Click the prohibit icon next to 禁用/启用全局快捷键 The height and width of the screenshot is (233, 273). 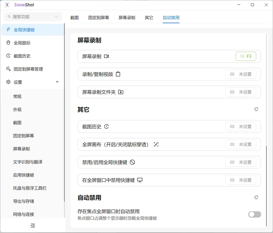click(x=132, y=162)
